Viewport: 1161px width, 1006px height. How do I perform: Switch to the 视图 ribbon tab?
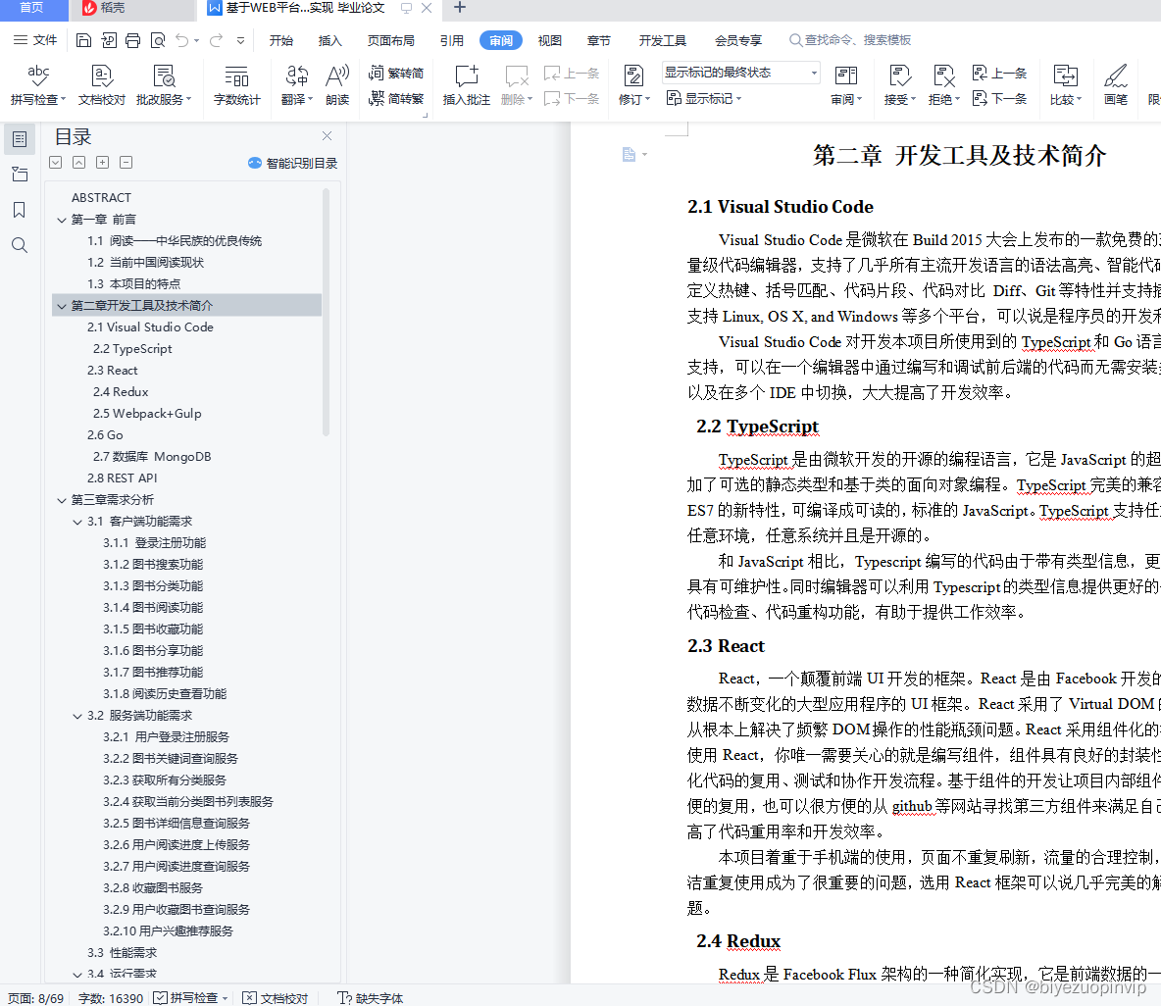point(549,40)
